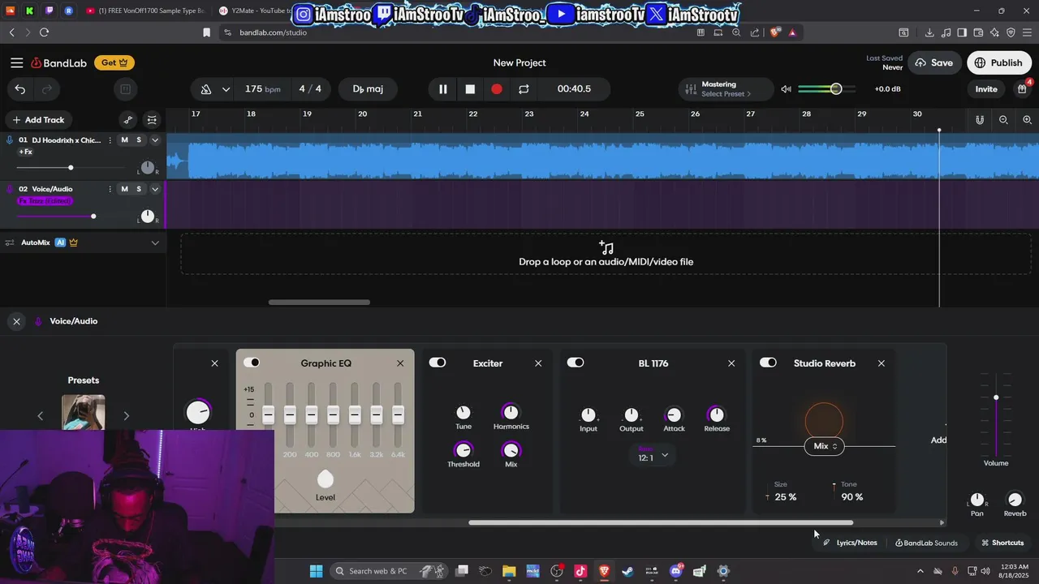Mute the Voice/Audio track

point(124,189)
